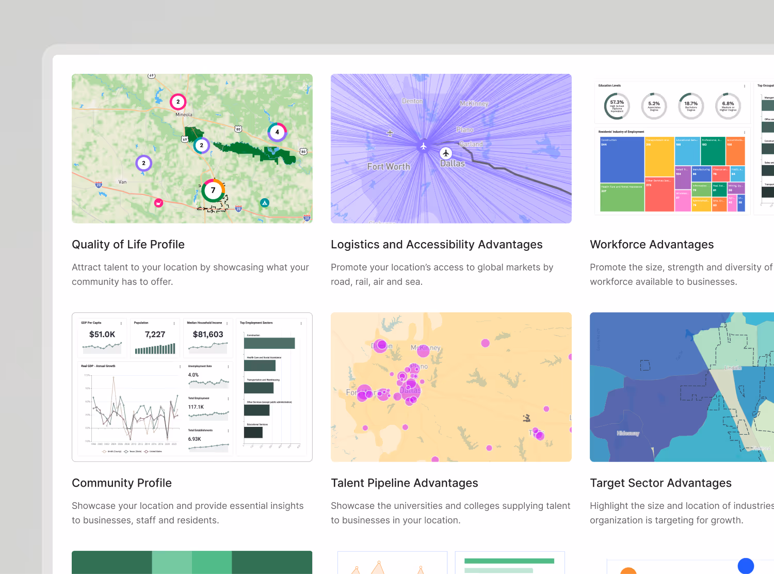774x574 pixels.
Task: Open Education Levels widget options menu
Action: (x=745, y=86)
